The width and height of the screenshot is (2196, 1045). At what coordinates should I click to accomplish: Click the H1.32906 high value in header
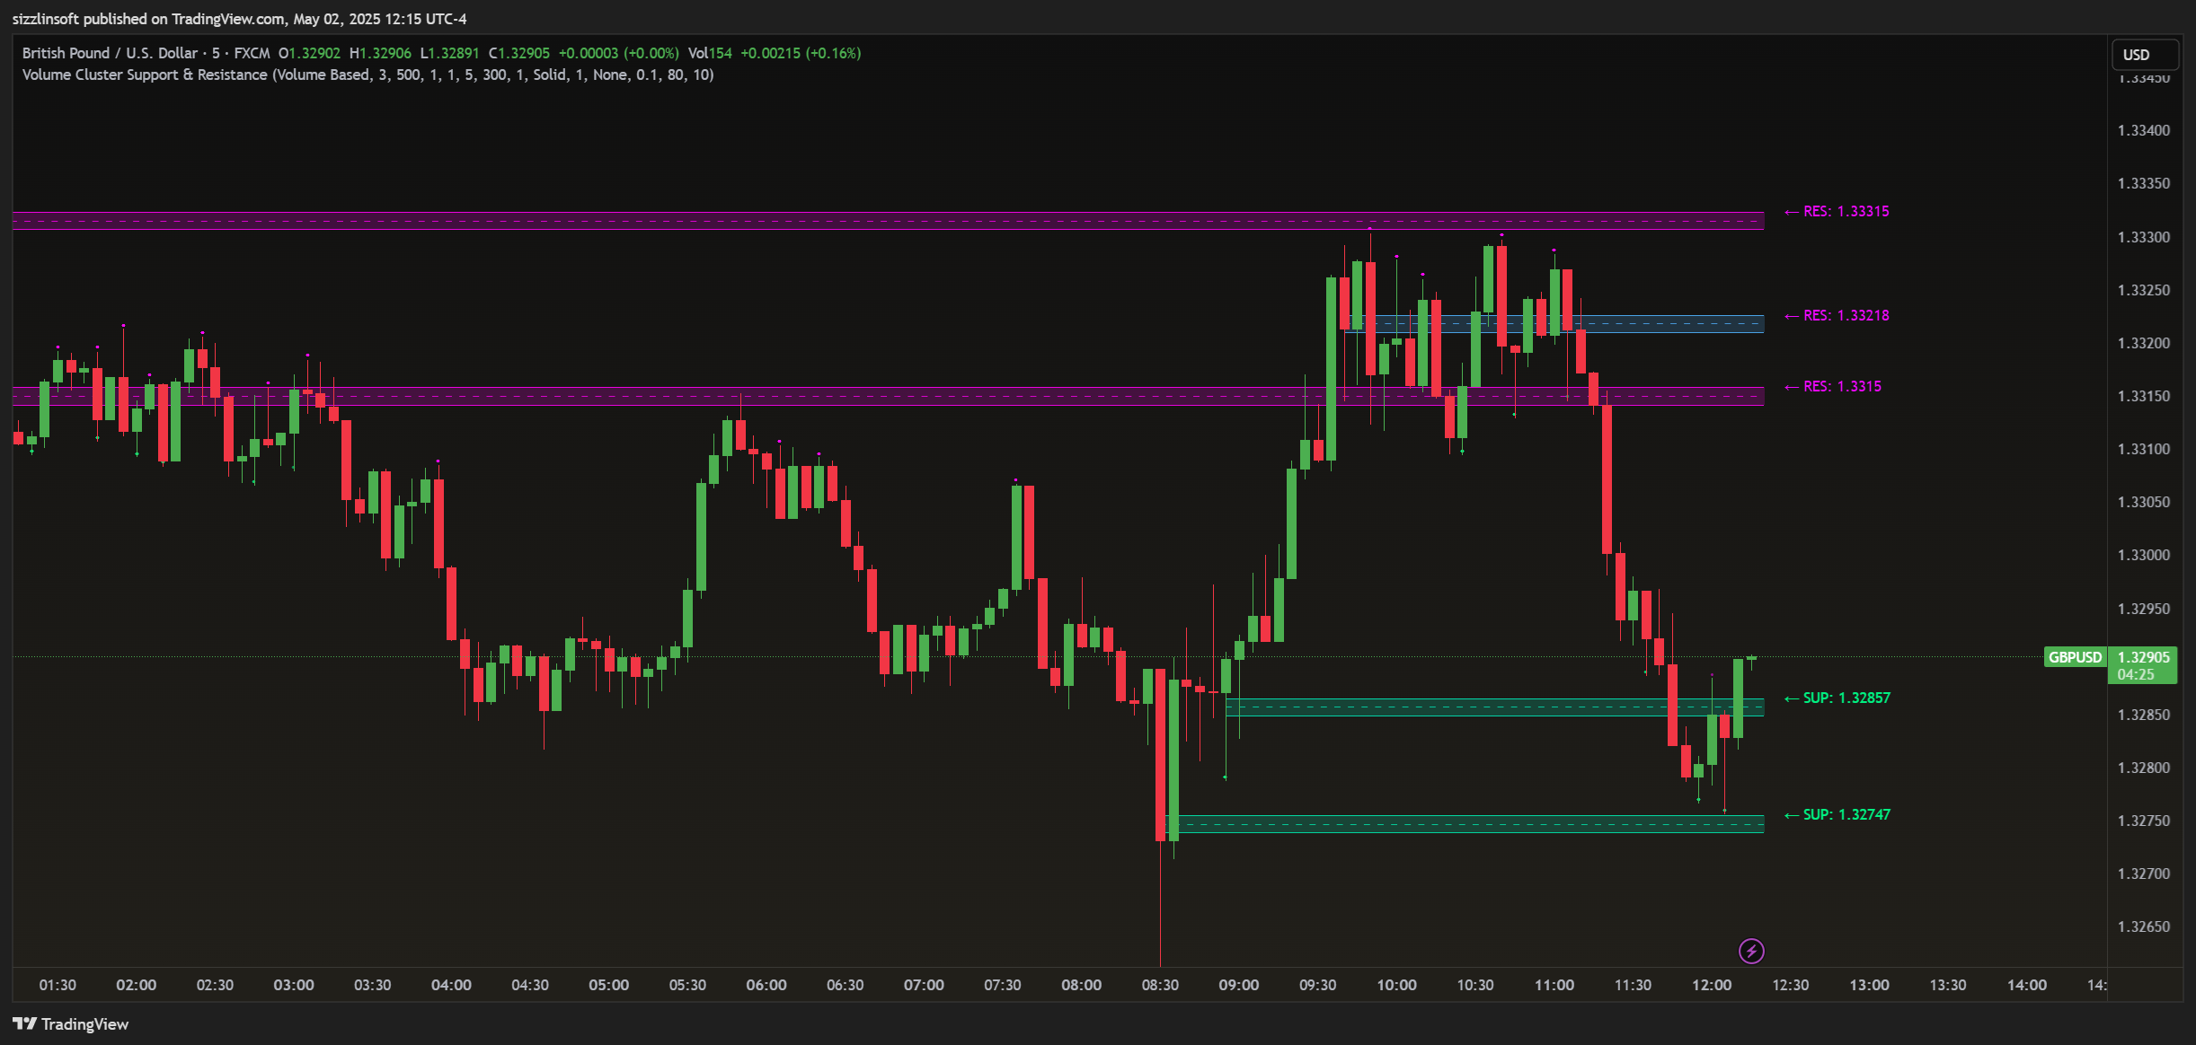[380, 53]
